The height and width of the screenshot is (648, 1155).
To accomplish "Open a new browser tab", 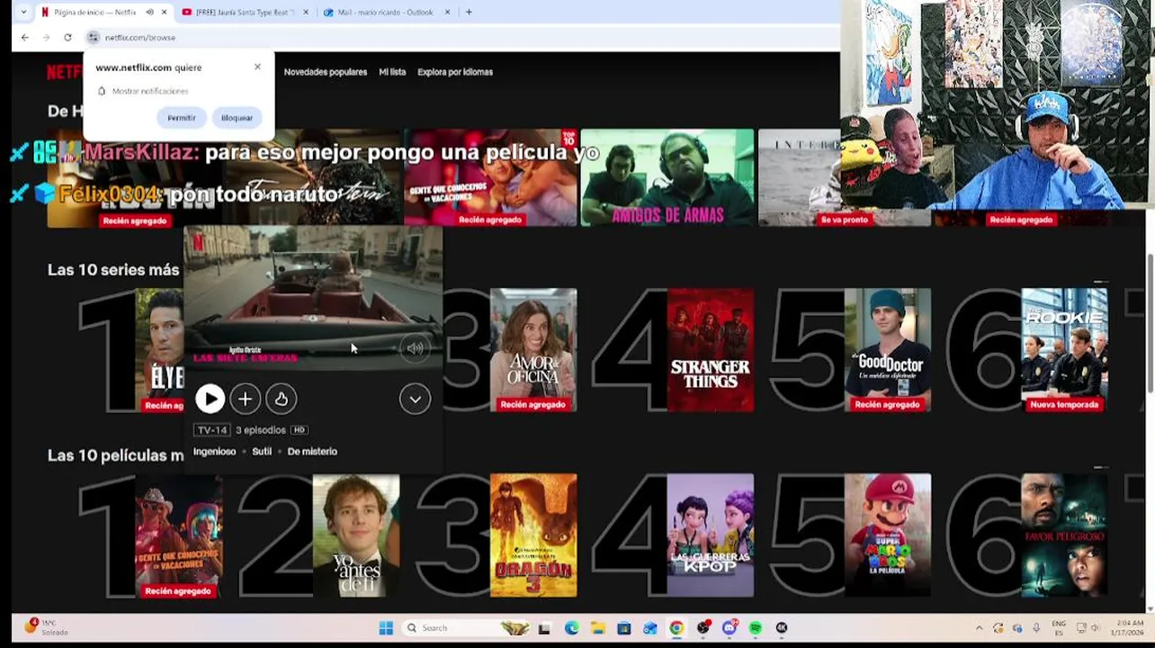I will 469,12.
